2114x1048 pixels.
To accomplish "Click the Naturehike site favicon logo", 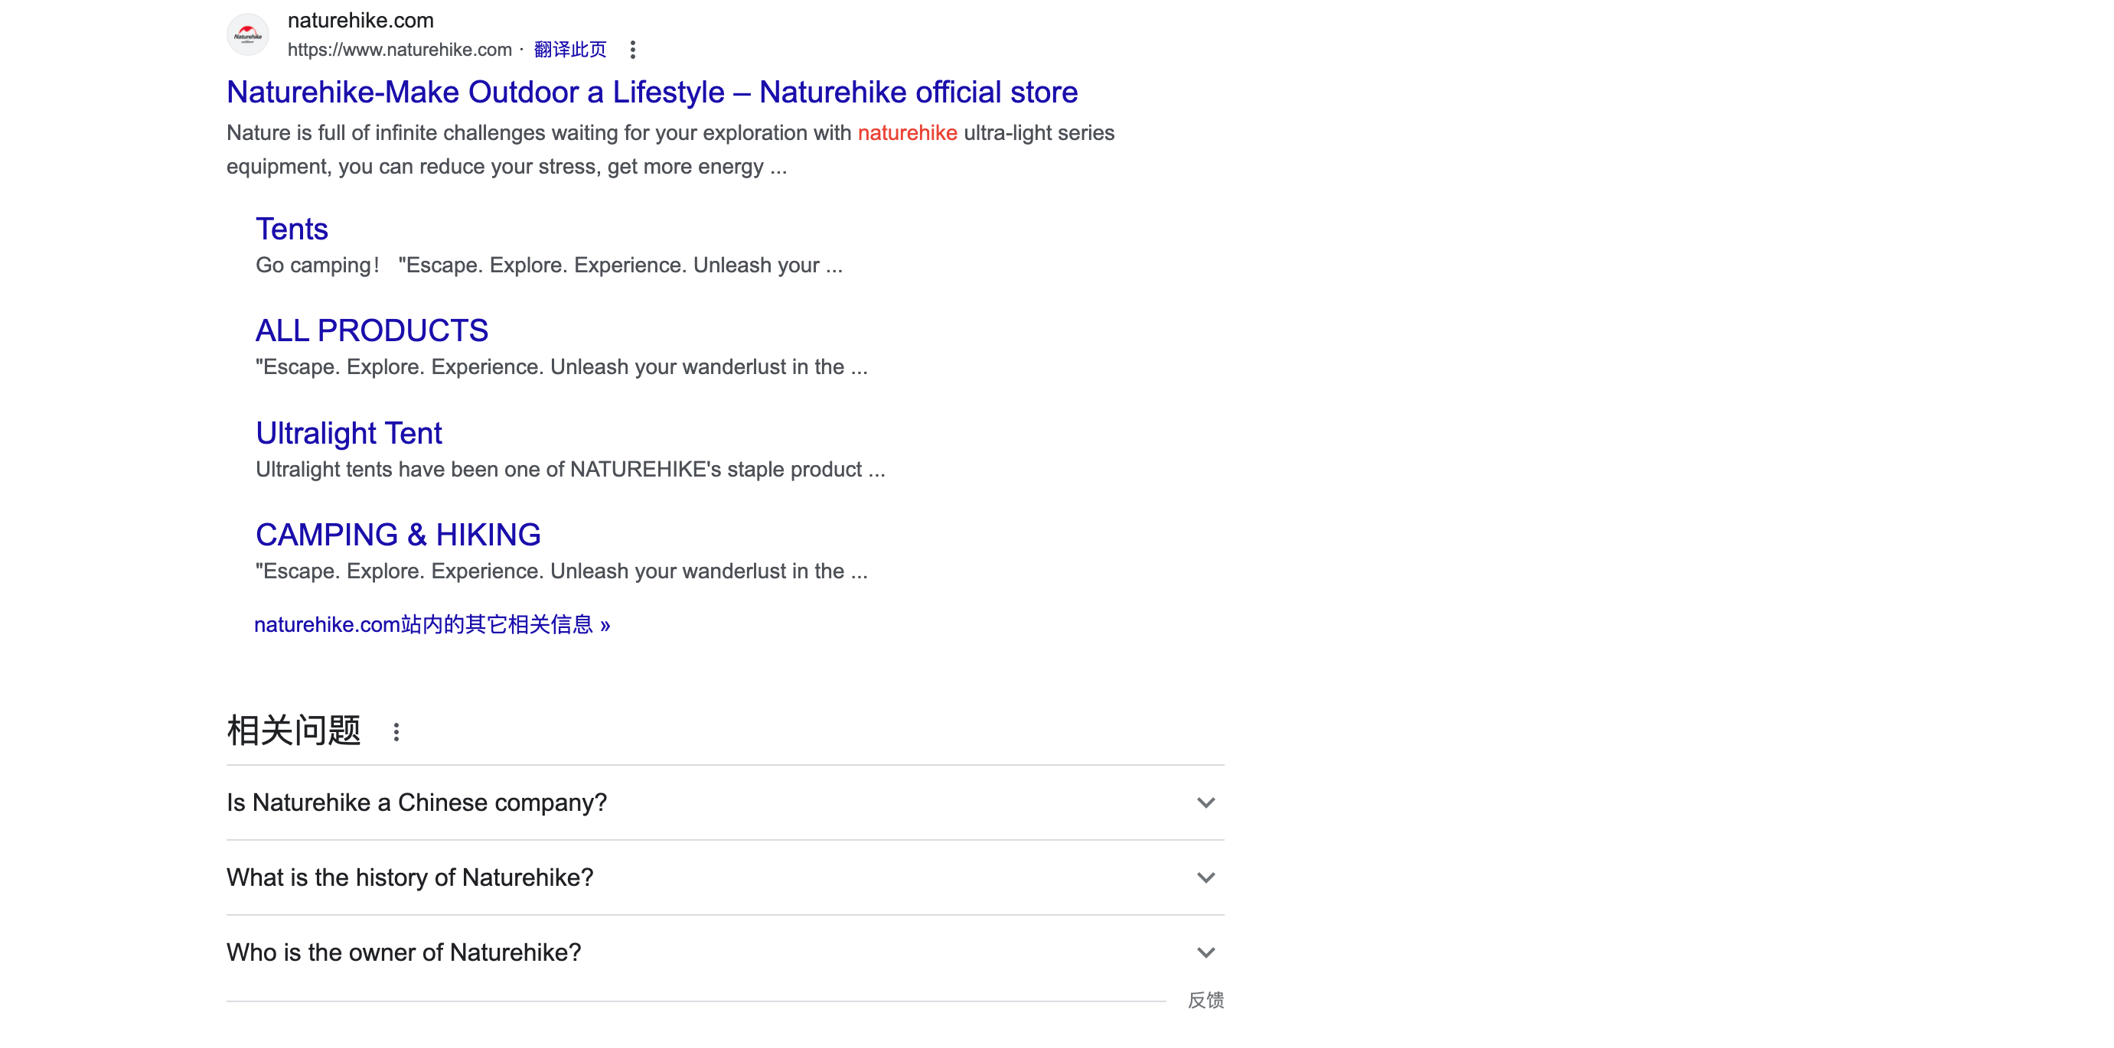I will (248, 35).
